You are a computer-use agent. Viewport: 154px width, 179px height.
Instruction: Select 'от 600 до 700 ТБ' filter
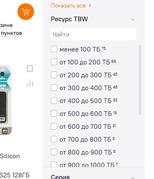[x=54, y=126]
